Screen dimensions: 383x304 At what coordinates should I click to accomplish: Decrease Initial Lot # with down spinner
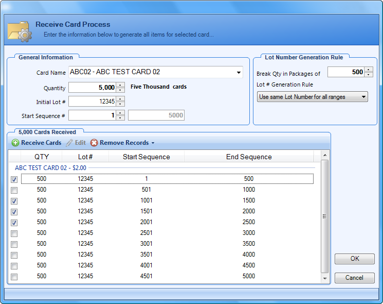click(120, 104)
